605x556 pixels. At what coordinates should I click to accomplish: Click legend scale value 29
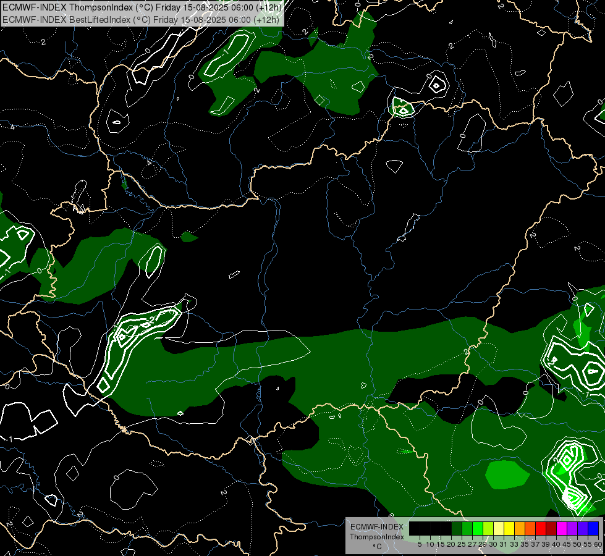pos(483,544)
